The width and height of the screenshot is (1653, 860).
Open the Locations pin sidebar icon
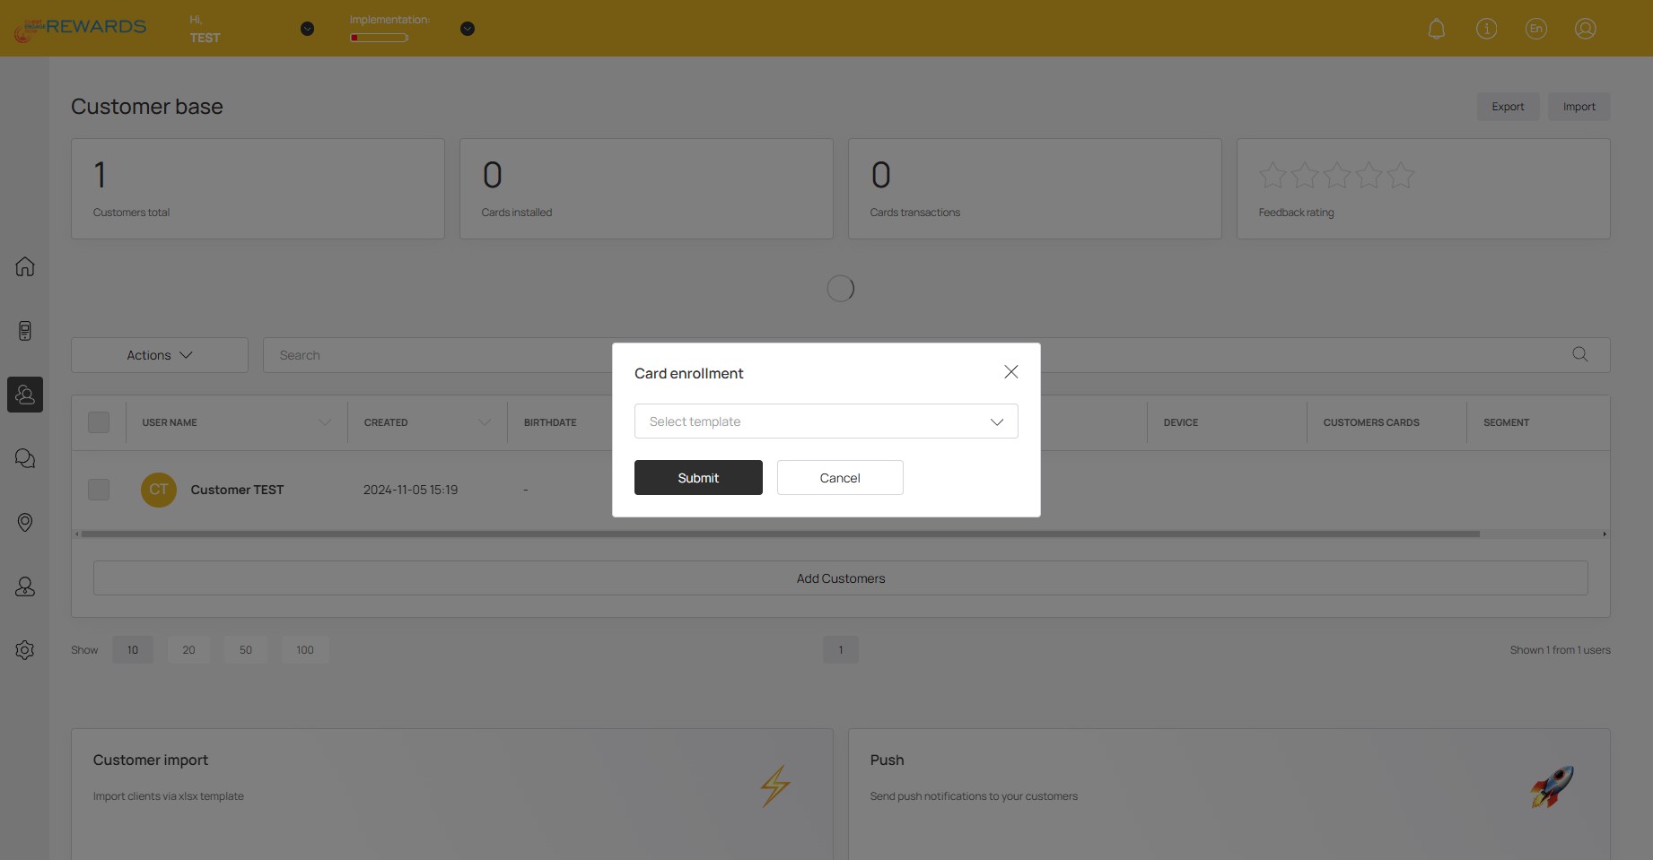tap(25, 522)
